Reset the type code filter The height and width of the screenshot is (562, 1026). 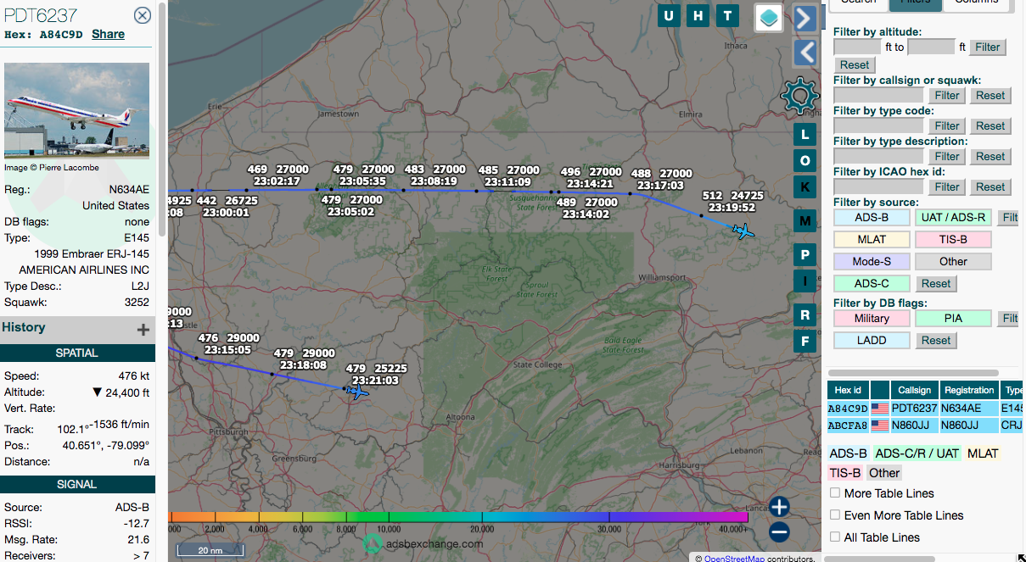(990, 125)
